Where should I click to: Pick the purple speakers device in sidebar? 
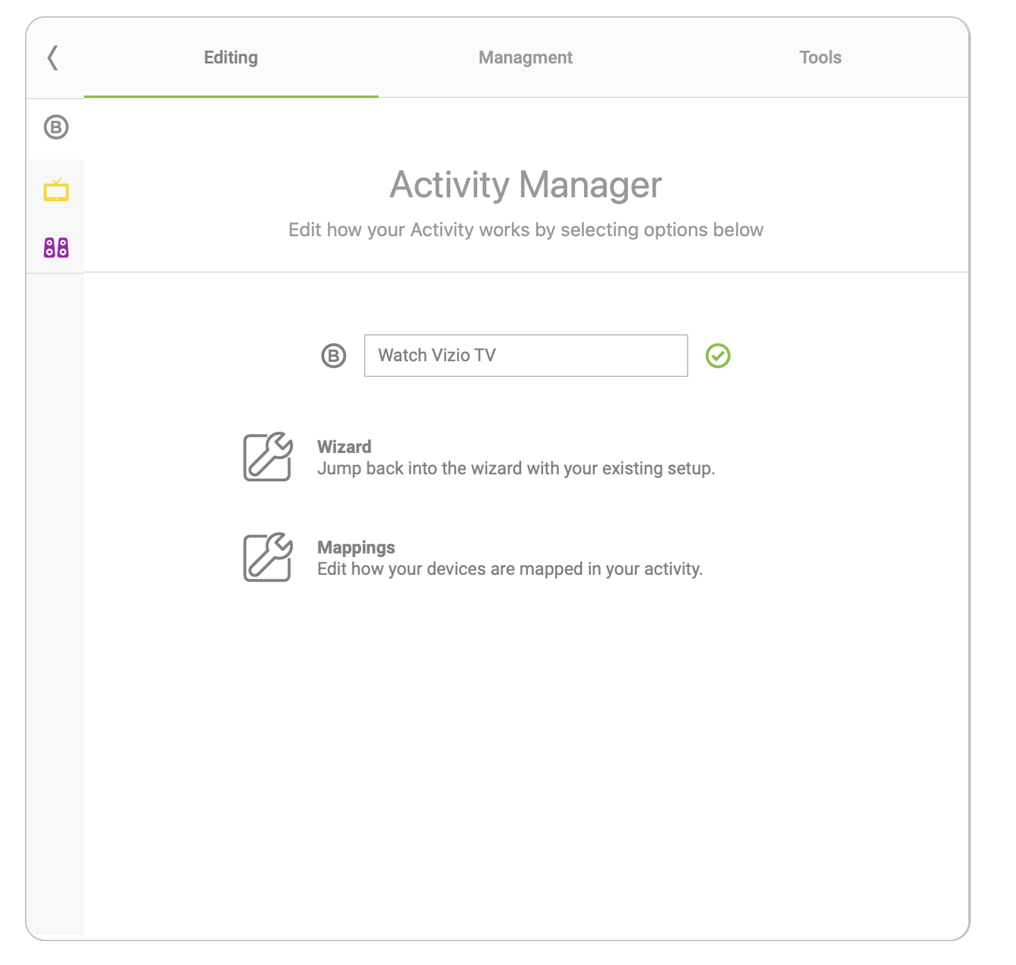point(56,248)
